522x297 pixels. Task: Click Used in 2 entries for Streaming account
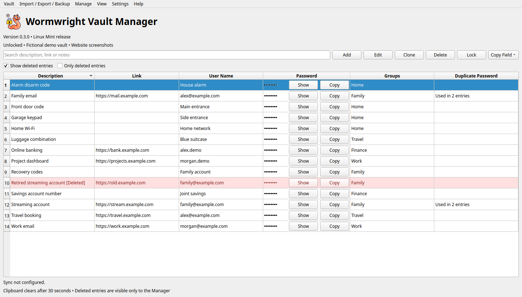coord(476,205)
